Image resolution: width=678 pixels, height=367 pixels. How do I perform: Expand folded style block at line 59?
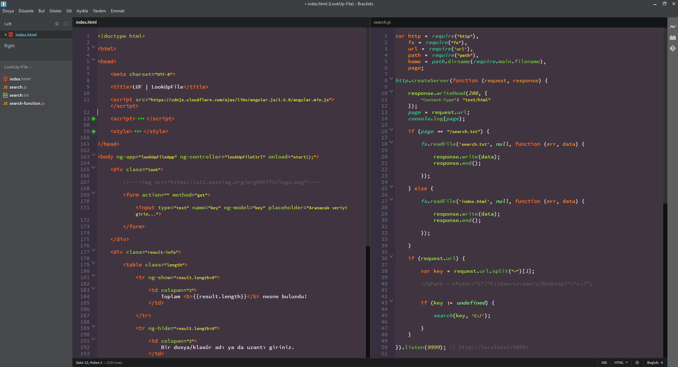coord(94,132)
